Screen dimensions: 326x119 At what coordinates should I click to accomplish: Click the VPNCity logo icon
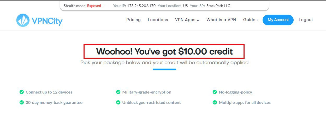(x=23, y=20)
